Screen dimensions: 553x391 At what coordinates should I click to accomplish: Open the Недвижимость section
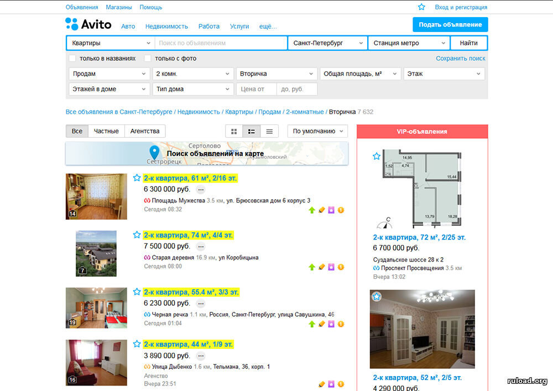click(x=166, y=27)
